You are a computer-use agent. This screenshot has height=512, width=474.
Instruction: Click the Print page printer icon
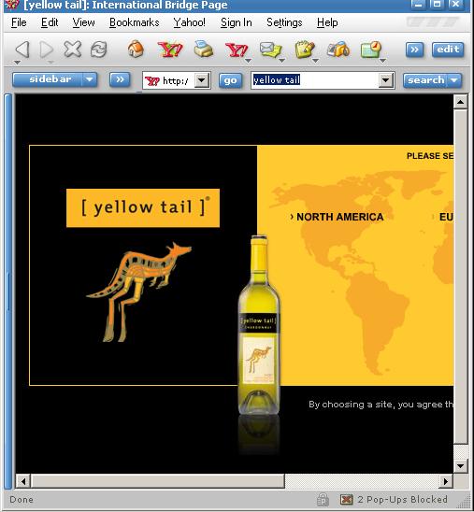click(203, 49)
